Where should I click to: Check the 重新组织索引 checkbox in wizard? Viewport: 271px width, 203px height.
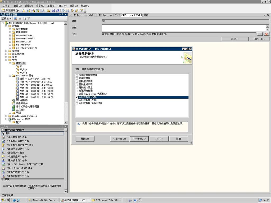(x=77, y=82)
